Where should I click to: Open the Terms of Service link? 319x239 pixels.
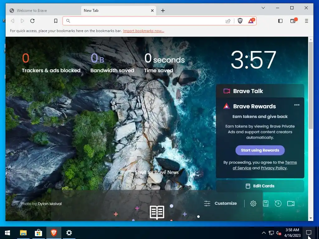coord(265,165)
